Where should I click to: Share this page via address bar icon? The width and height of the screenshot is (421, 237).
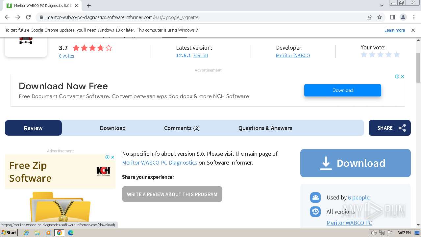[x=369, y=17]
